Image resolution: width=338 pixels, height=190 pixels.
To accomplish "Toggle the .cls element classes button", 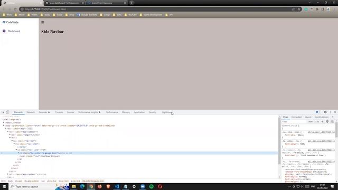I will point(317,122).
